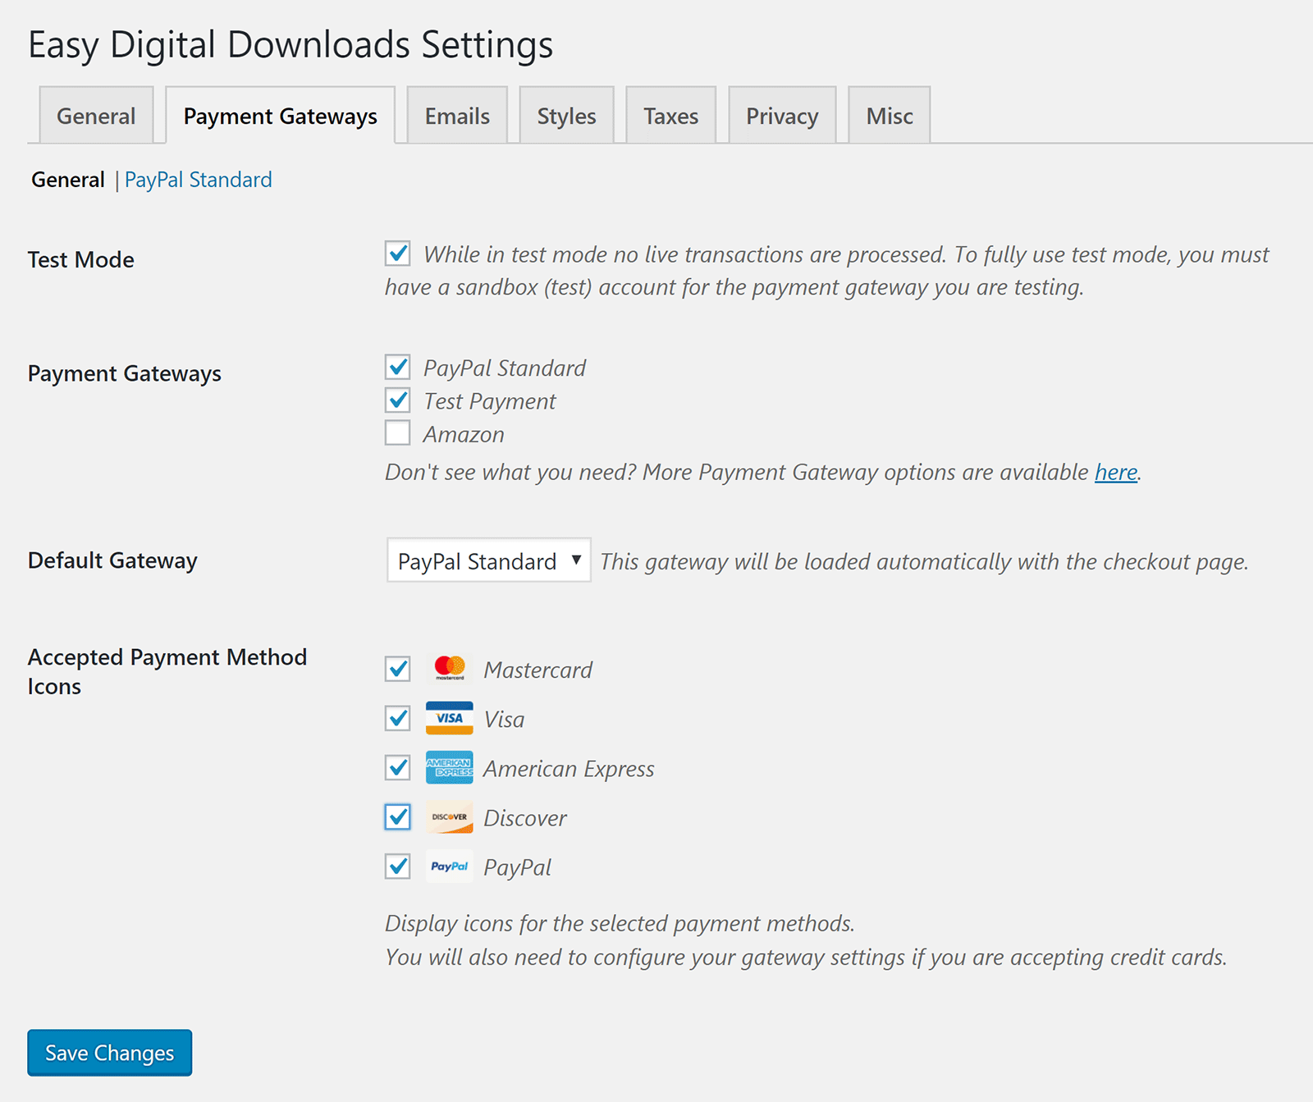Click the Save Changes button
This screenshot has height=1102, width=1313.
click(110, 1053)
